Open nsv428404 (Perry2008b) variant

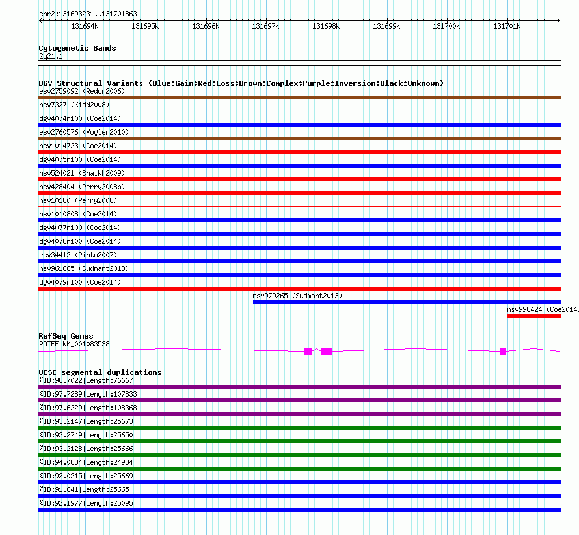pos(82,187)
